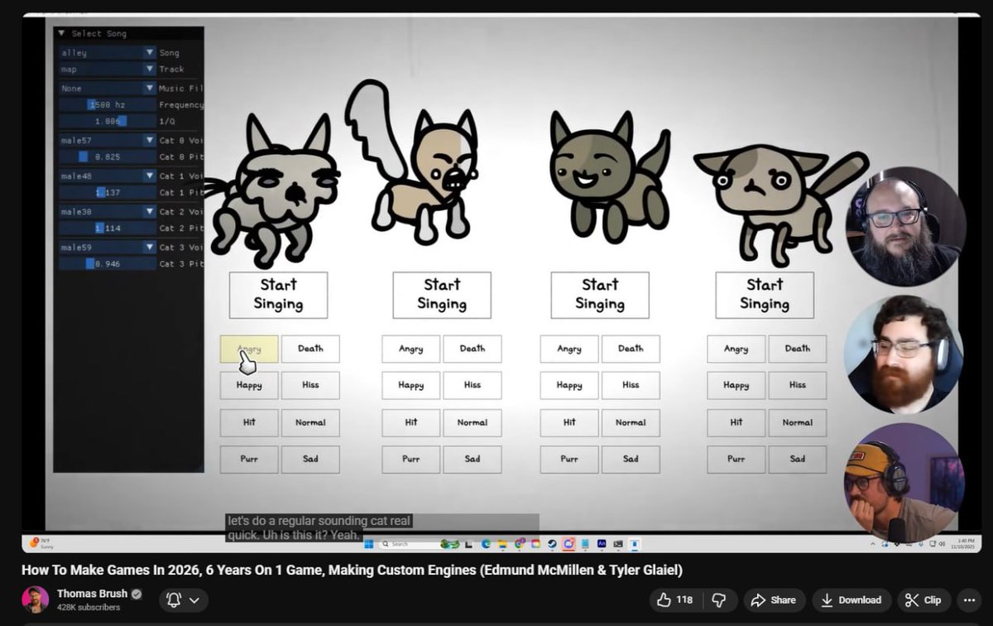Click Cat 1 Pitch slider at 1.137
The height and width of the screenshot is (626, 993).
tap(107, 192)
